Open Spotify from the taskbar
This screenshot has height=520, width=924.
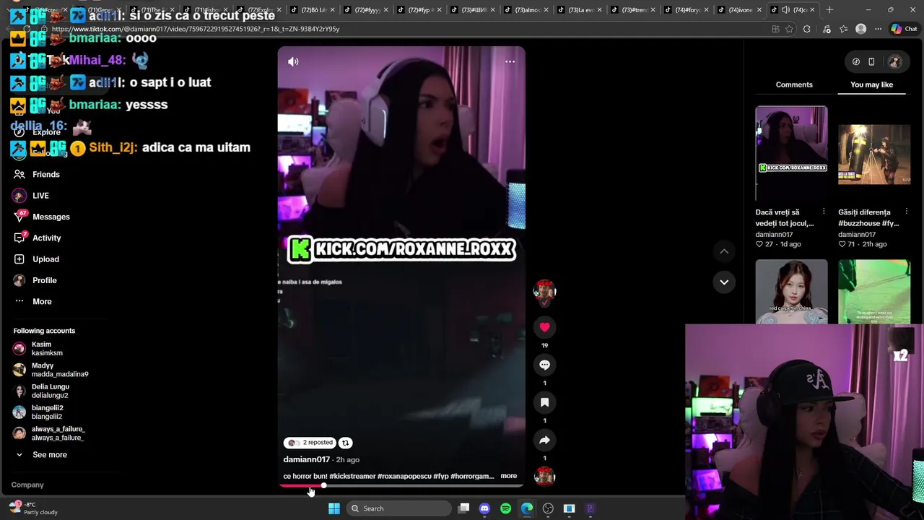point(505,508)
